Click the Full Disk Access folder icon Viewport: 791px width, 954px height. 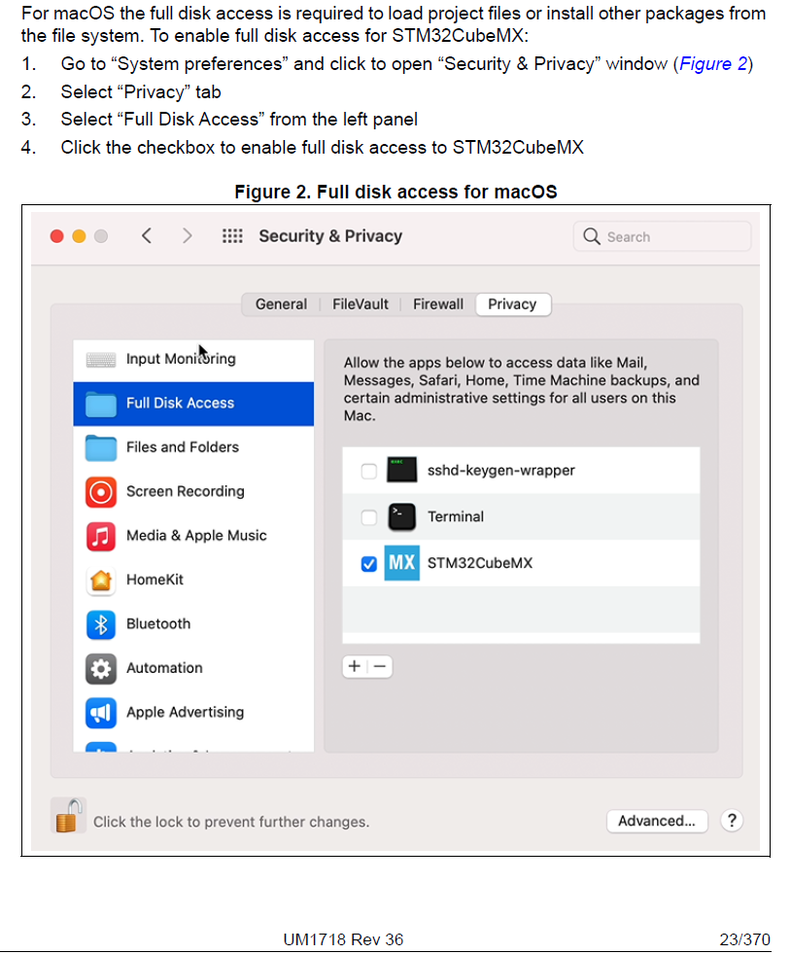[x=101, y=404]
